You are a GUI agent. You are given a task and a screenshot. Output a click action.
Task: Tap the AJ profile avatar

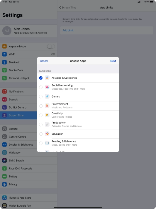(x=7, y=31)
